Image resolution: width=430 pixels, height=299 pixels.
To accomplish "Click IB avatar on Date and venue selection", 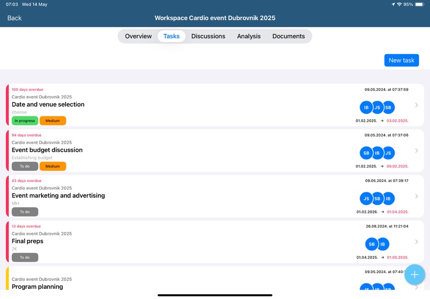I will [x=366, y=108].
